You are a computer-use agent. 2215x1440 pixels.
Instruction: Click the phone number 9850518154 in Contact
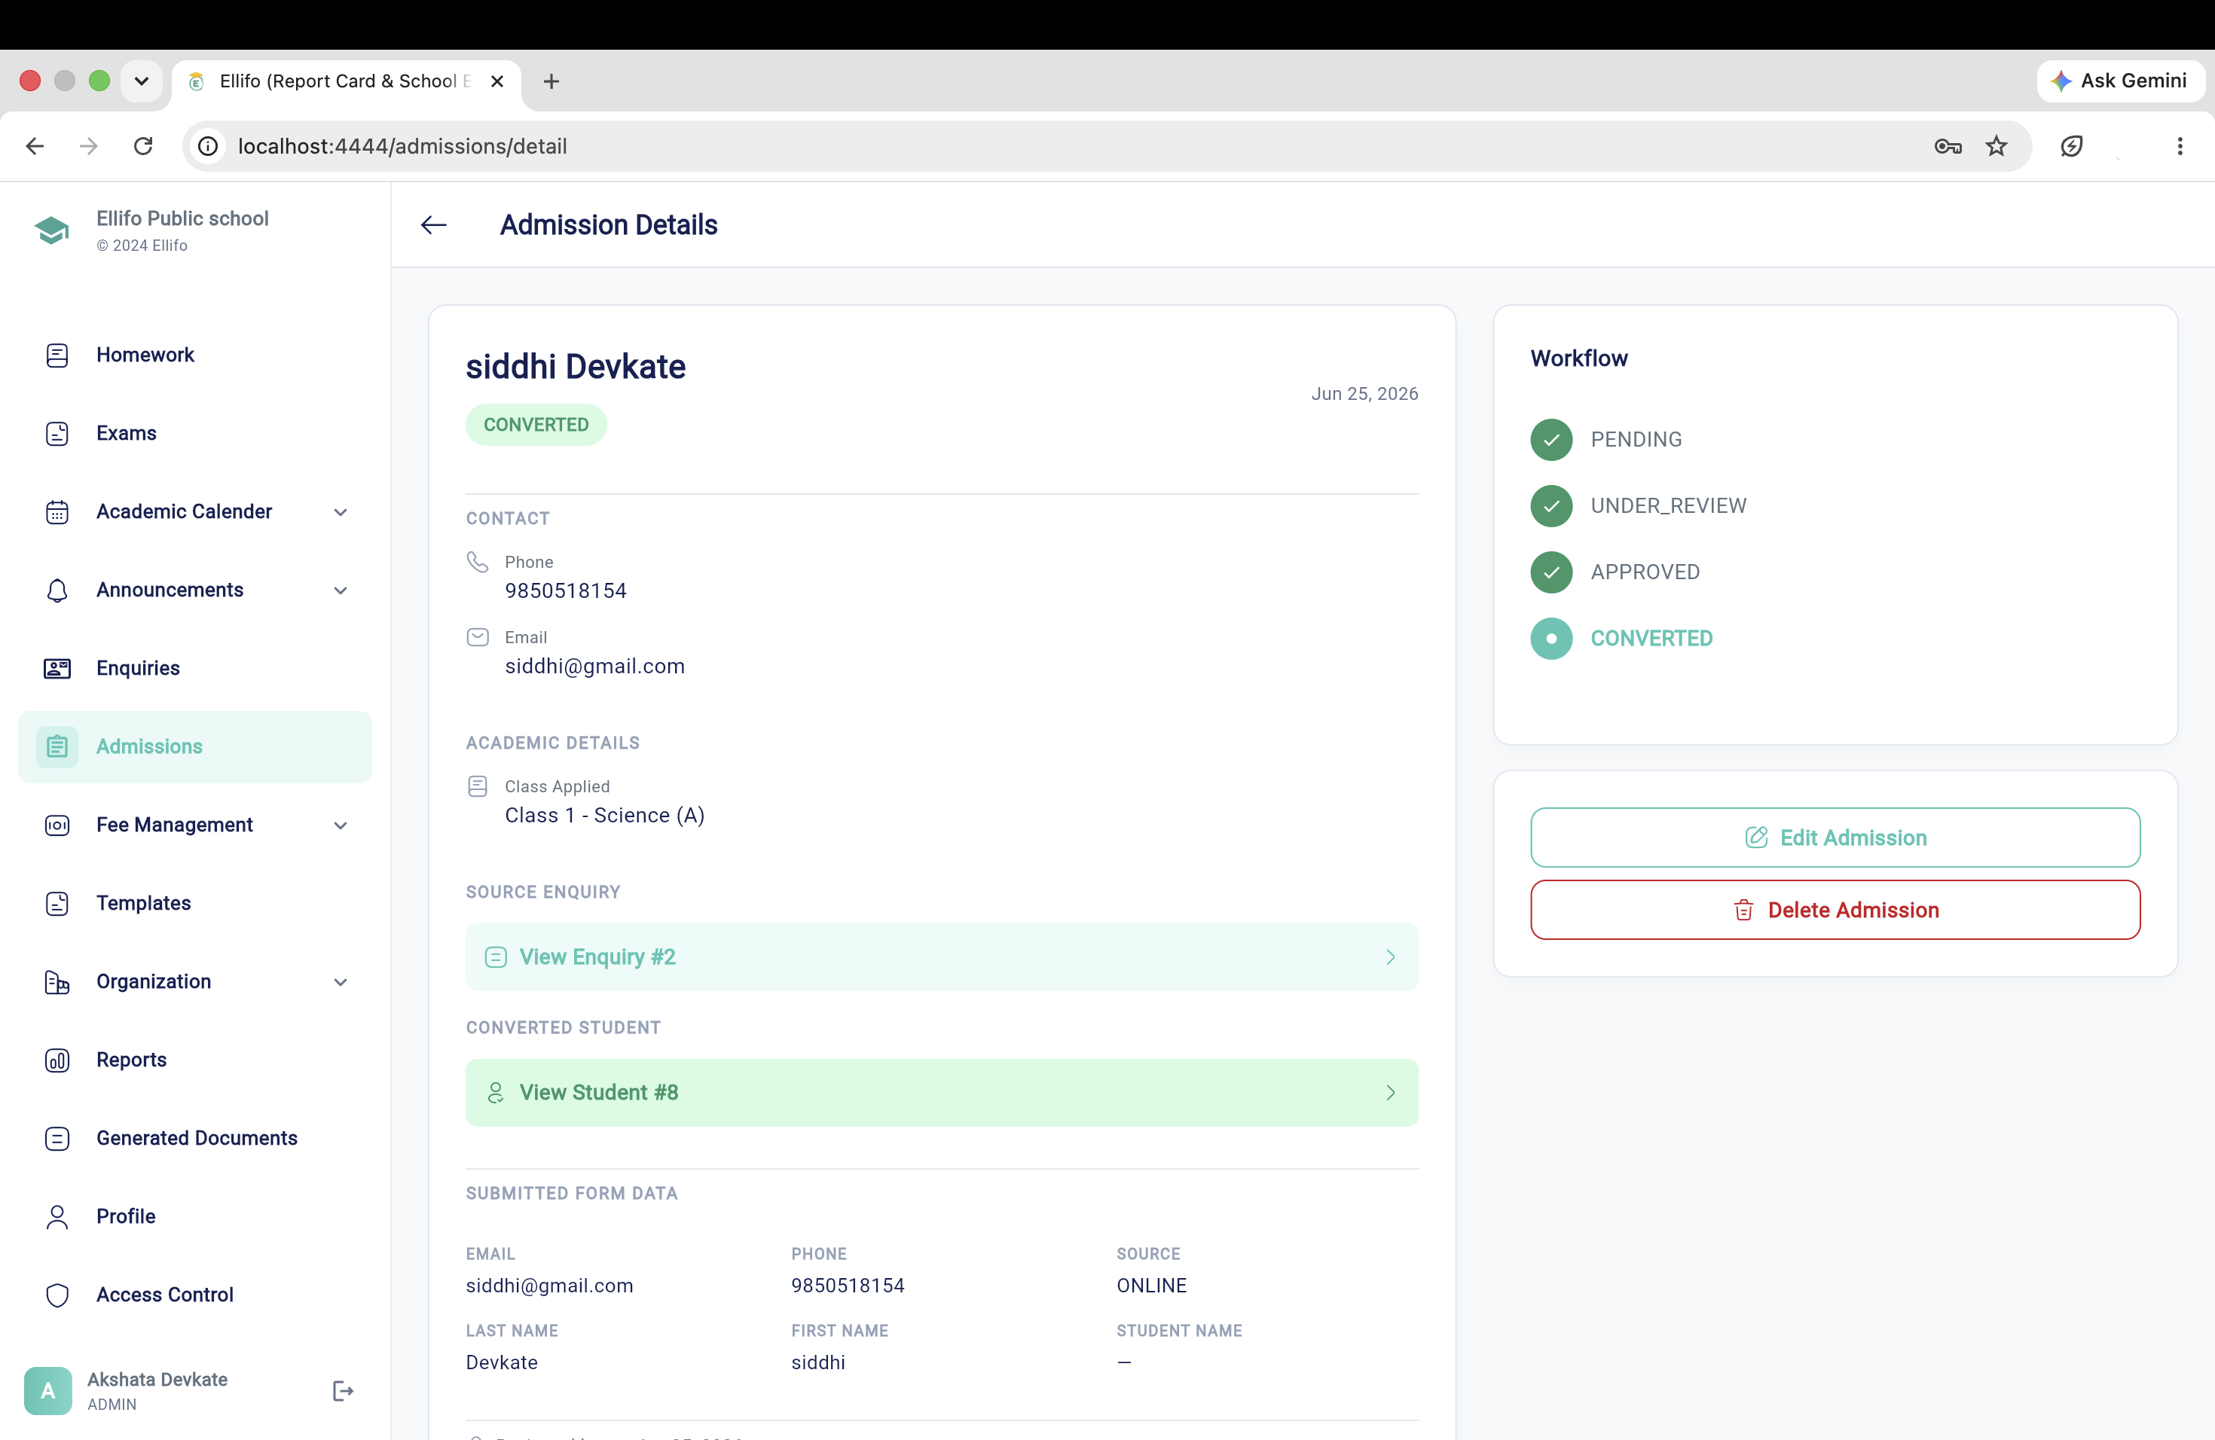pos(566,592)
